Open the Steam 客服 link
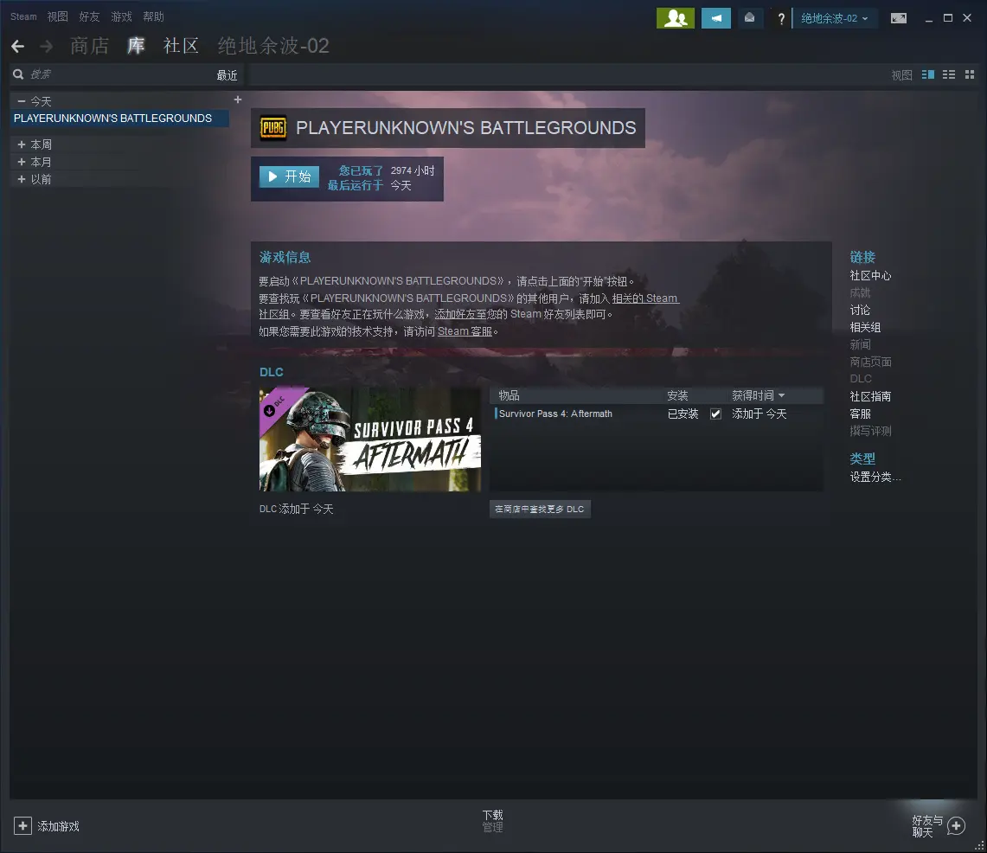Screen dimensions: 987x853 tap(465, 331)
